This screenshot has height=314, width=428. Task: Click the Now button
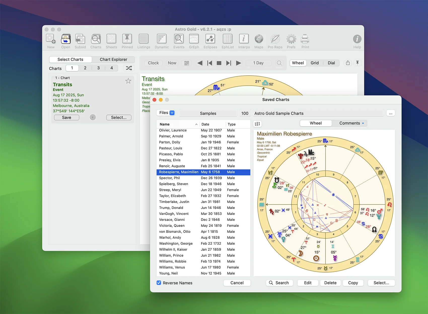172,63
